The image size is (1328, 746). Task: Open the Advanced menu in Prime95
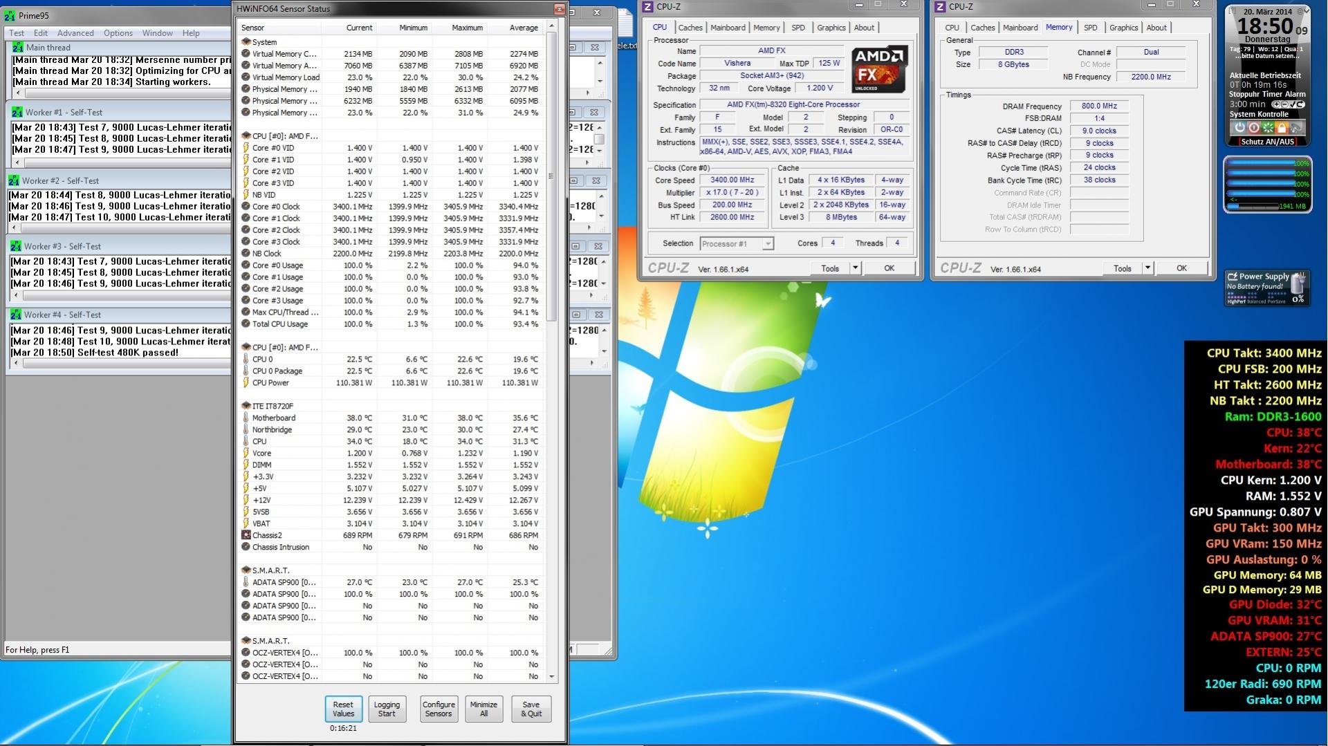(x=75, y=33)
